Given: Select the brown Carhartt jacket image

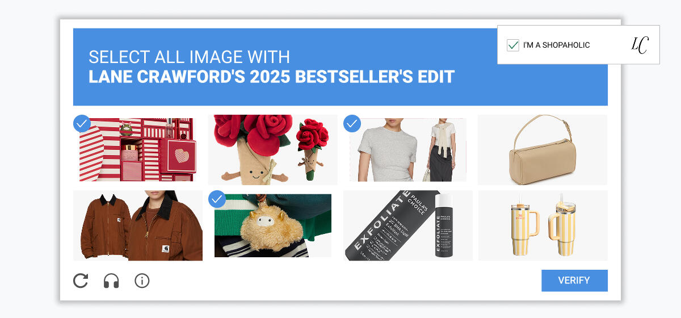Looking at the screenshot, I should tap(138, 225).
